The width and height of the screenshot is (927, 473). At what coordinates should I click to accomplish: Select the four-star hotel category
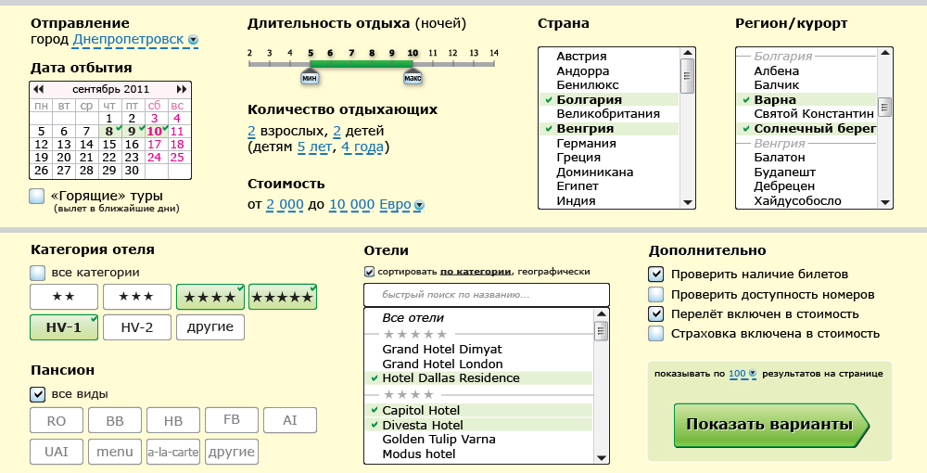(x=210, y=297)
